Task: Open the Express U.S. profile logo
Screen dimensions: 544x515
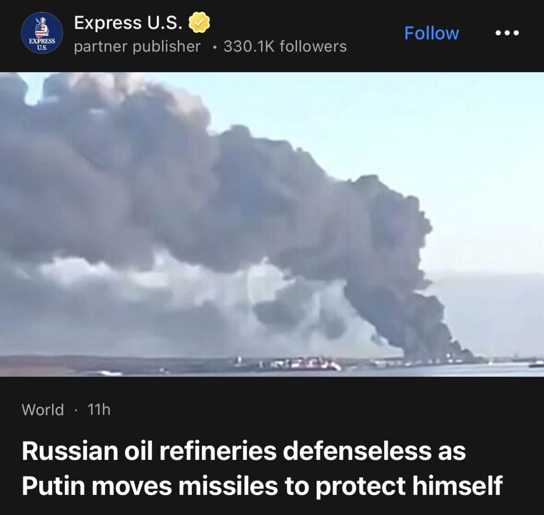Action: pos(42,33)
